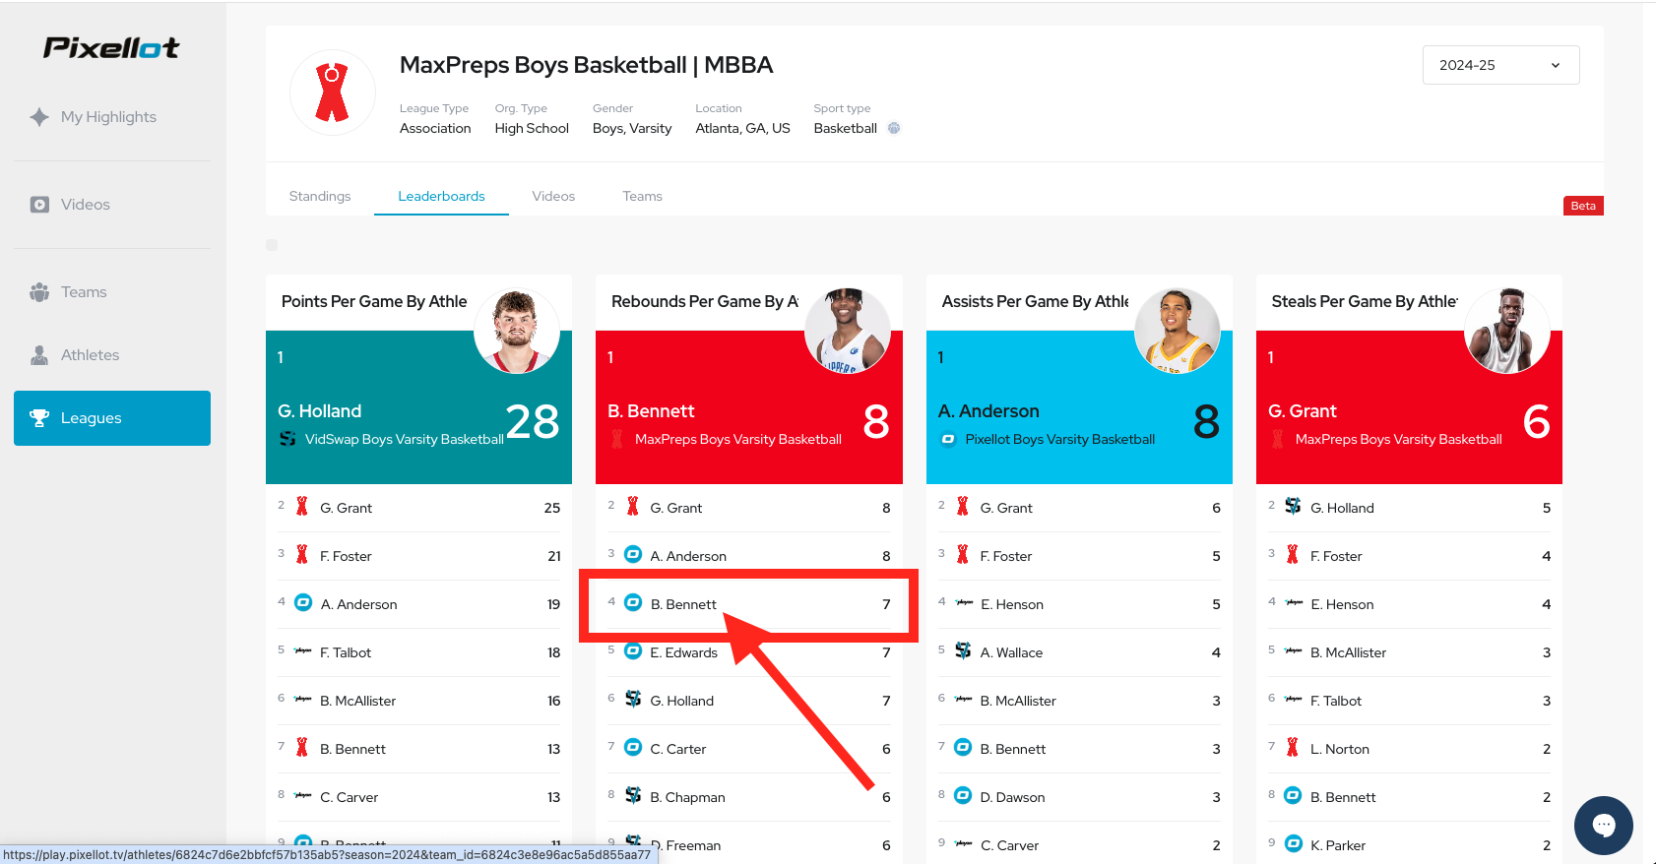
Task: Click E. Edwards in Rebounds list
Action: 684,652
